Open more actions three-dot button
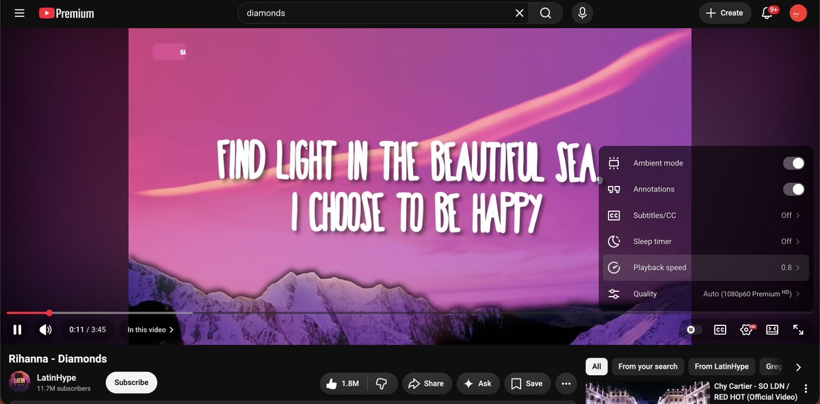 pyautogui.click(x=566, y=383)
